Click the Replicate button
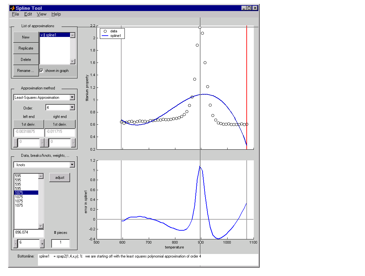 click(26, 48)
